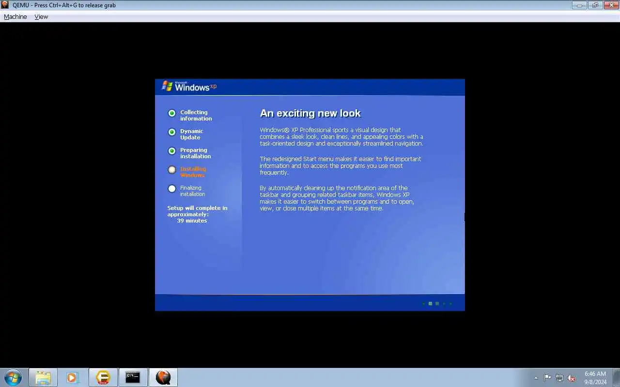Click the 'Preparing installation' label
Screen dimensions: 620x387
pos(196,153)
